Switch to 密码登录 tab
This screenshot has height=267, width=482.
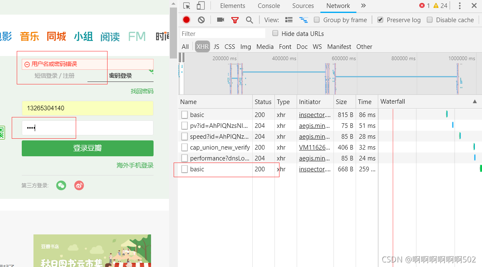(120, 76)
